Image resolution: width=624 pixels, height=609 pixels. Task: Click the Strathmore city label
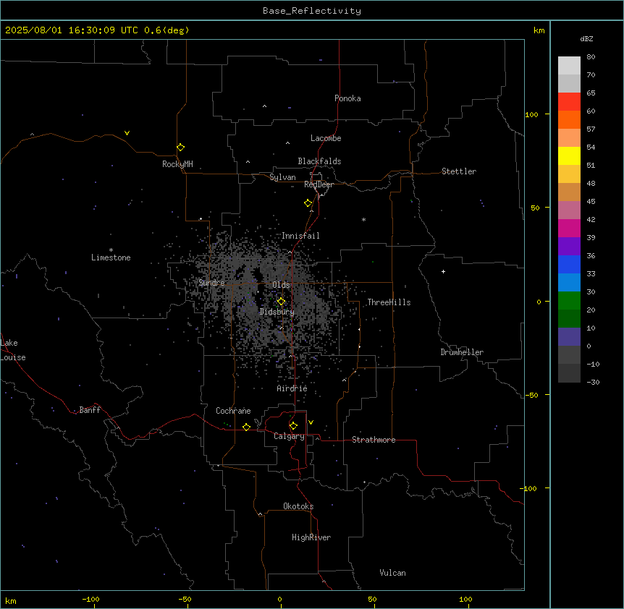[374, 440]
